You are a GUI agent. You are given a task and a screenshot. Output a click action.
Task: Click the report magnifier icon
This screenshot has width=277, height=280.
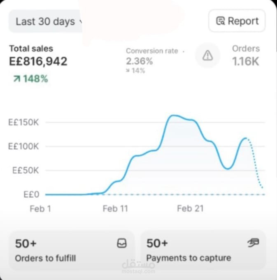tap(220, 21)
